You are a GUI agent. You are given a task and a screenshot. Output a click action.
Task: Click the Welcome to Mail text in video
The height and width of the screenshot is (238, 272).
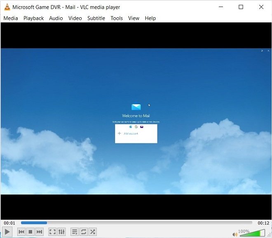(x=136, y=116)
